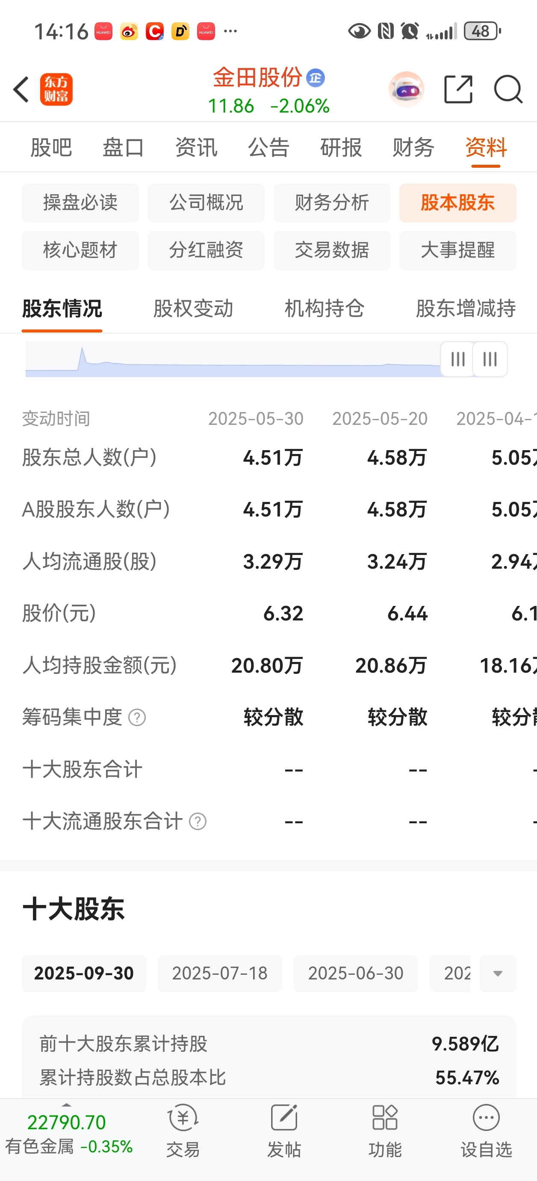537x1181 pixels.
Task: Tap the 筹码集中度 help question icon
Action: [137, 718]
